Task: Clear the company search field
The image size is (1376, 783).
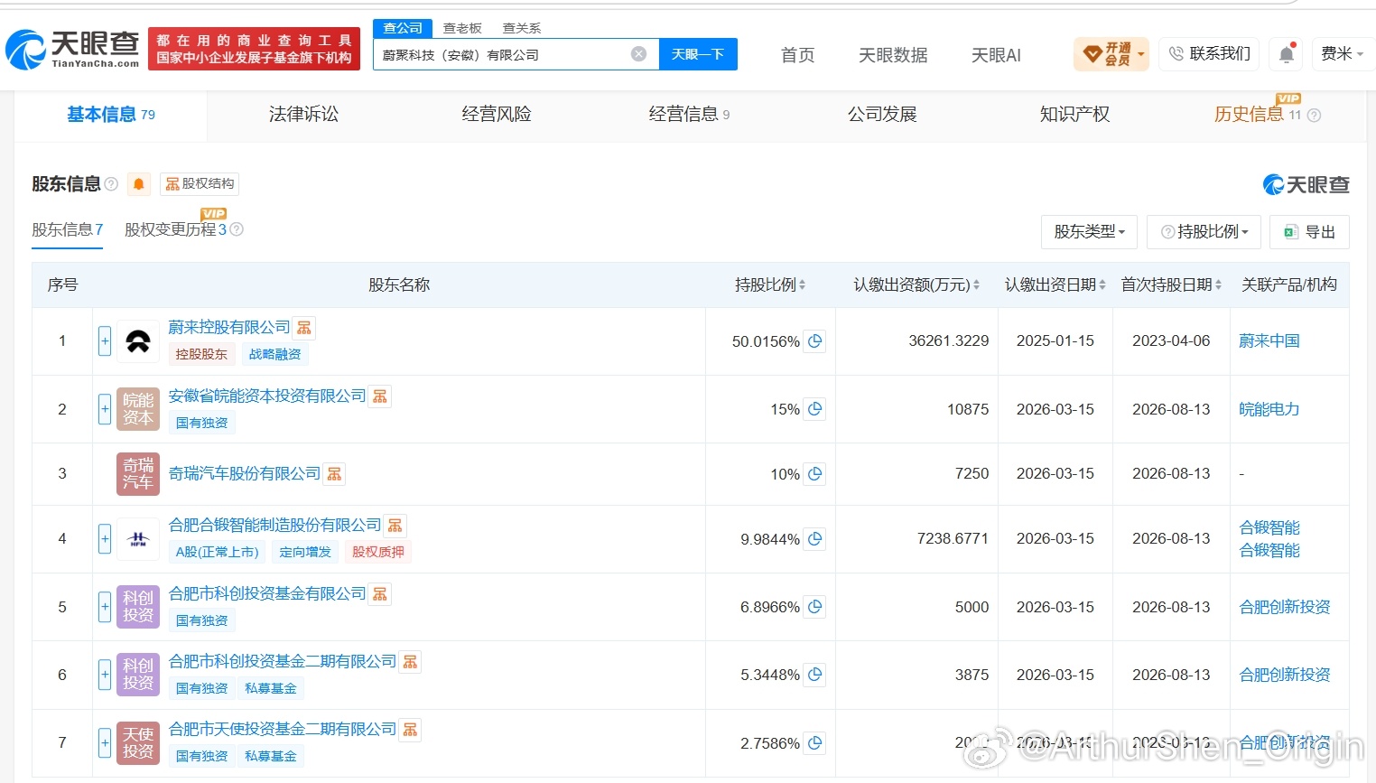Action: [638, 54]
